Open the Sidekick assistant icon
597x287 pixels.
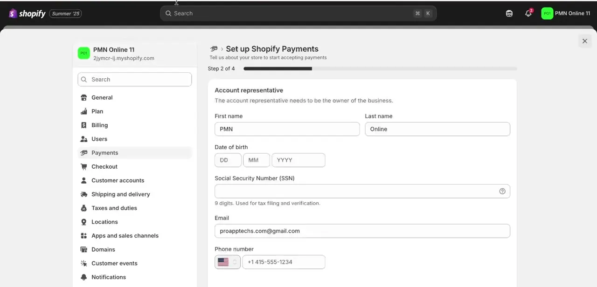pyautogui.click(x=509, y=14)
